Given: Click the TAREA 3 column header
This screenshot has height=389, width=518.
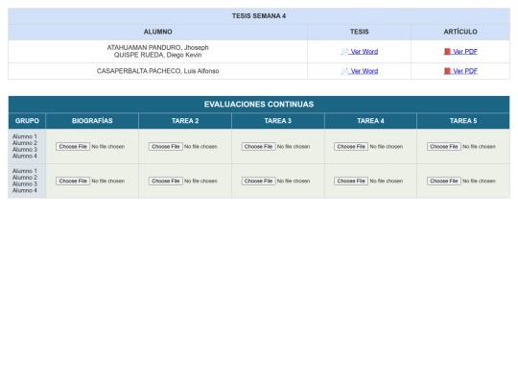Looking at the screenshot, I should [x=277, y=121].
